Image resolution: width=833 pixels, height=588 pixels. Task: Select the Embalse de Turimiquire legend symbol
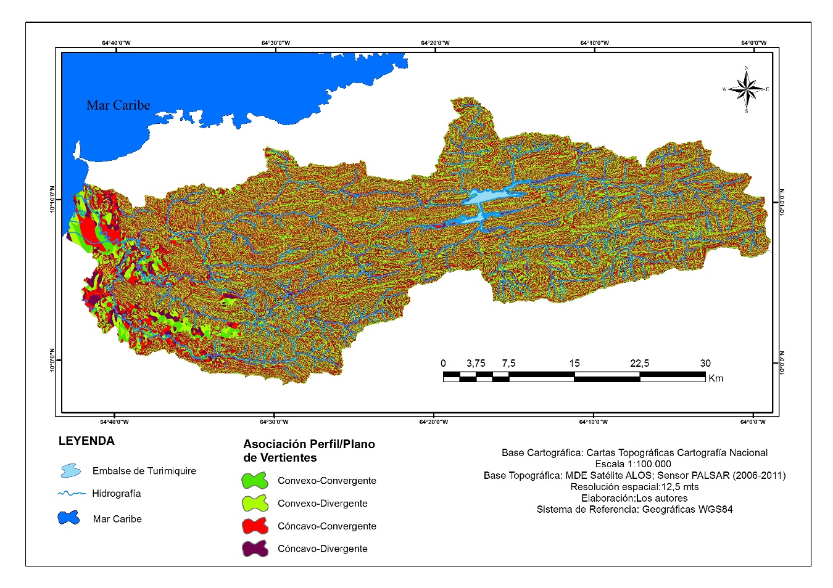click(x=69, y=470)
